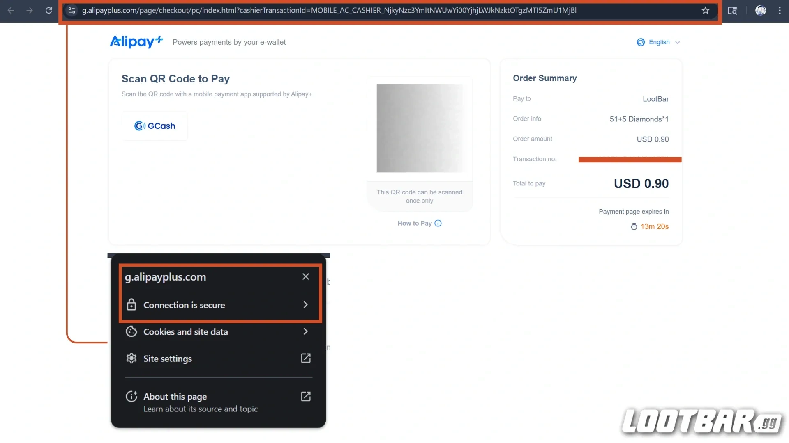789x443 pixels.
Task: Close the g.alipayplus.com site info popup
Action: pos(306,276)
